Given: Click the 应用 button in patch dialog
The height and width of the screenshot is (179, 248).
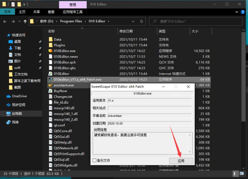Looking at the screenshot, I should coord(181,161).
